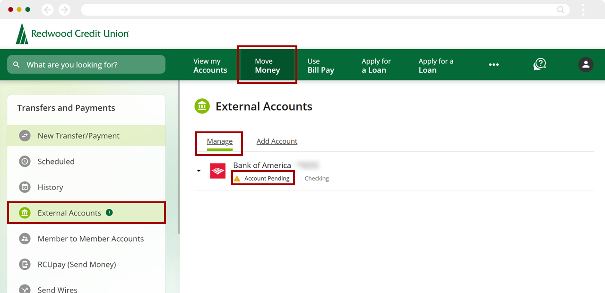Expand the Bank of America account row
Screen dimensions: 605x293
[x=199, y=171]
